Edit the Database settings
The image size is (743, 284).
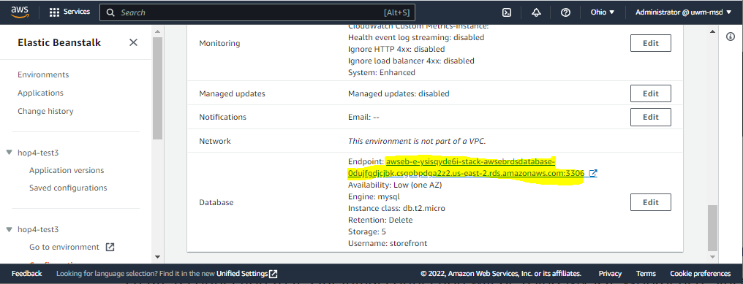coord(651,202)
